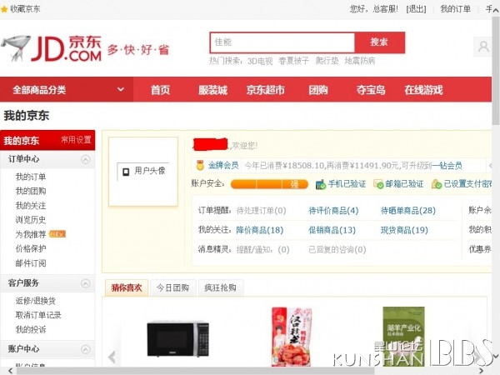500x375 pixels.
Task: Click 已回复的咨询(0) text
Action: click(x=337, y=249)
